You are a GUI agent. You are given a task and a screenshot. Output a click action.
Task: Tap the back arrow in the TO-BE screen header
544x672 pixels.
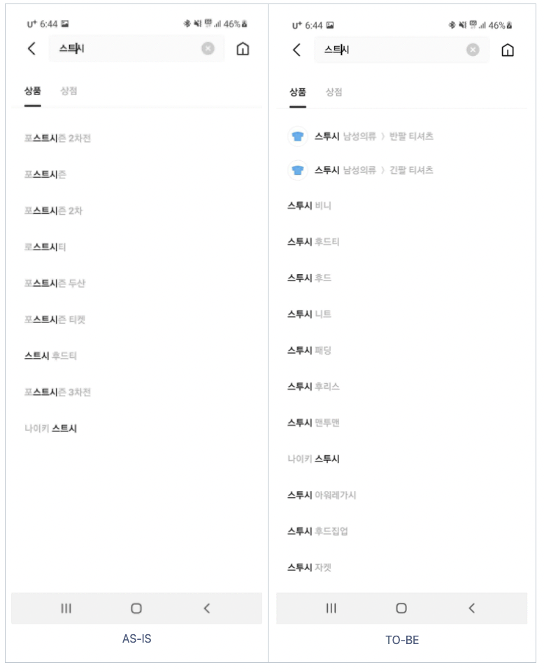pos(296,50)
